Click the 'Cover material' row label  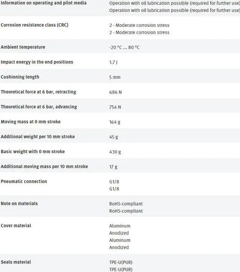click(x=16, y=226)
